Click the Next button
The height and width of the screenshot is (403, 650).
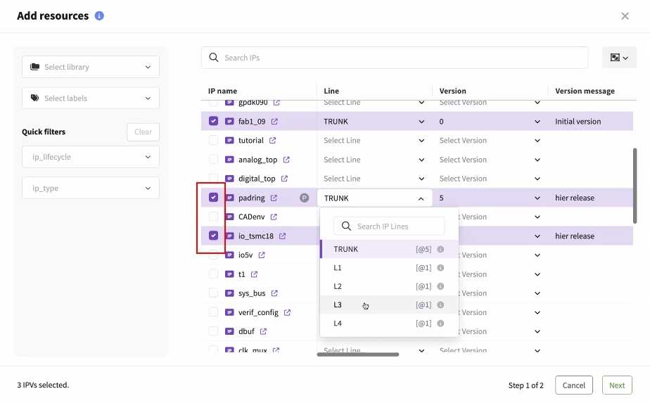(617, 385)
